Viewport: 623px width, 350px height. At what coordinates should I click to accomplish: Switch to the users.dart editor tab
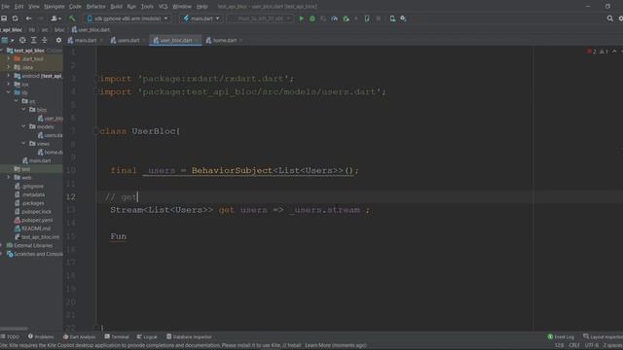(x=128, y=41)
